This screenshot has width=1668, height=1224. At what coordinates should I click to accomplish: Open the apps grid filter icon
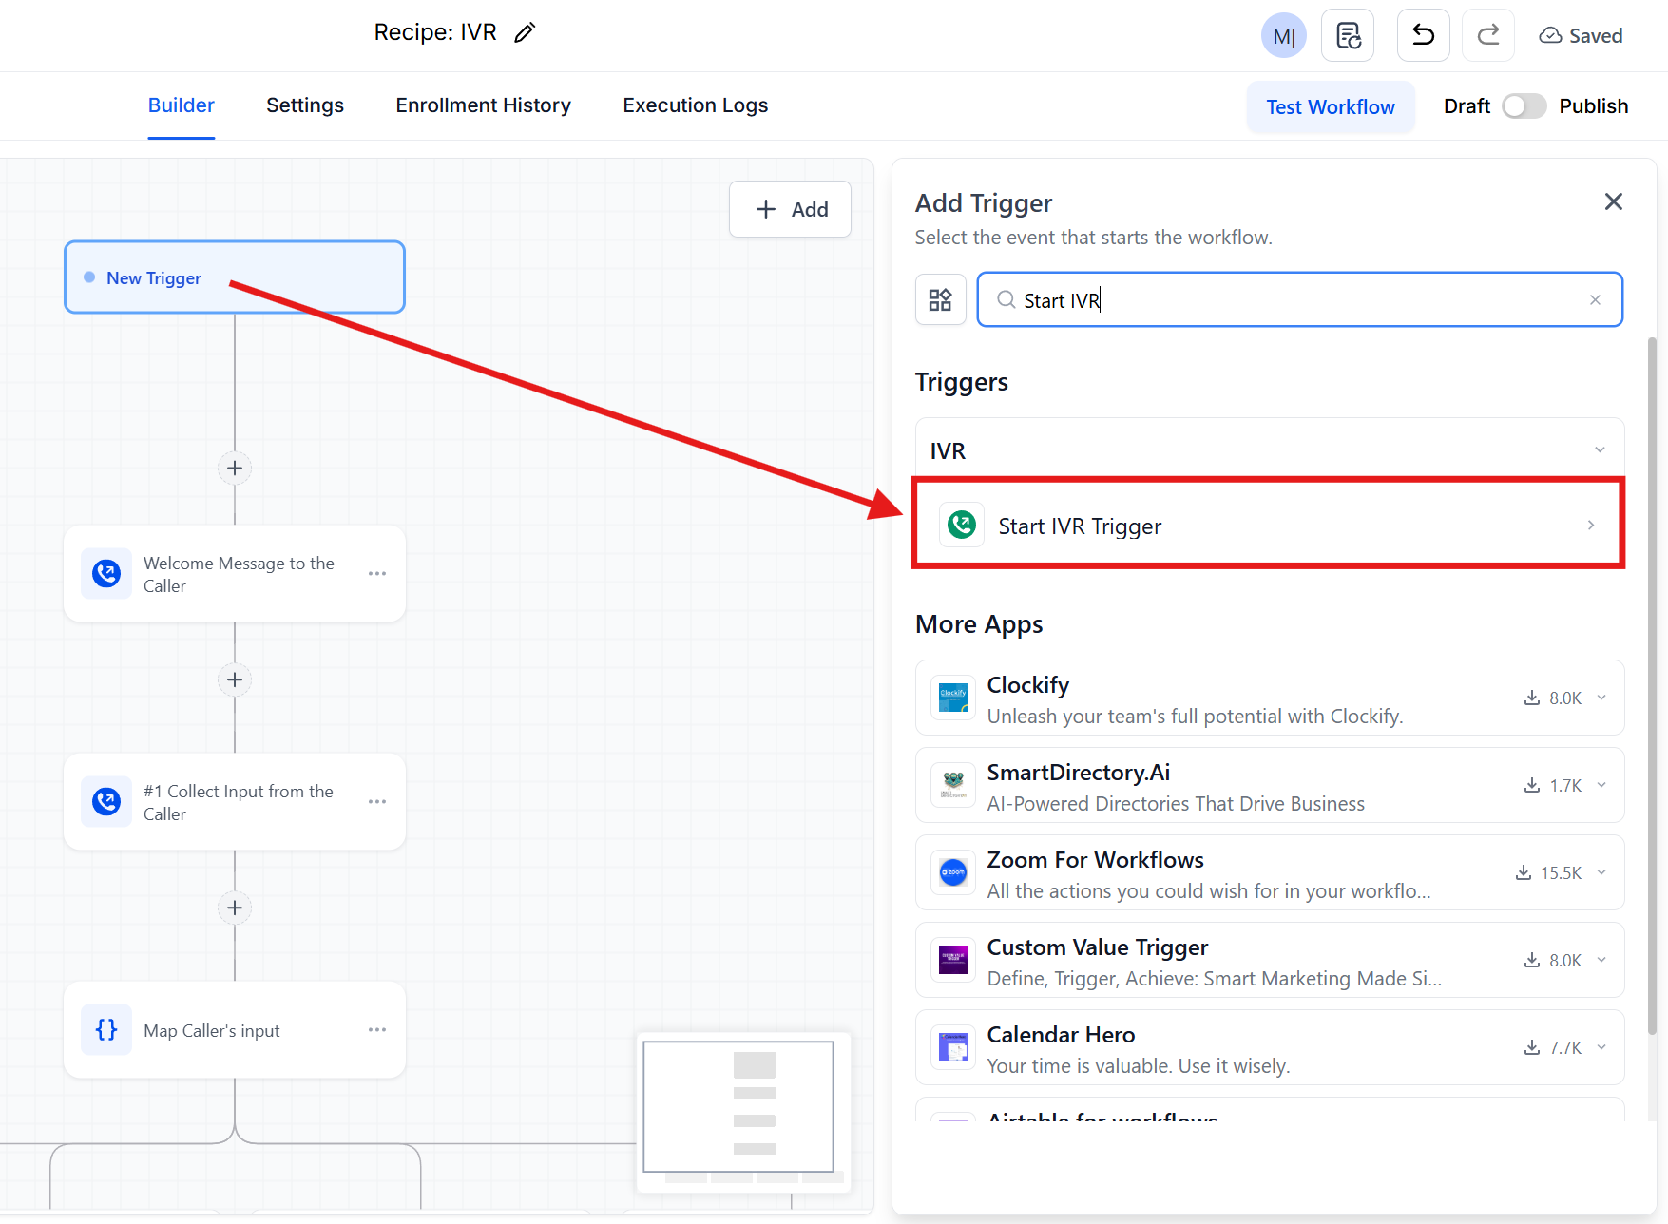[x=940, y=300]
